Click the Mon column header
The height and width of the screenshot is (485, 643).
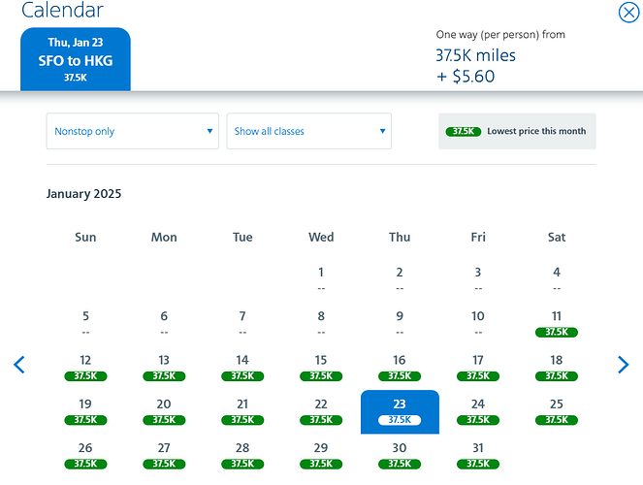coord(164,237)
